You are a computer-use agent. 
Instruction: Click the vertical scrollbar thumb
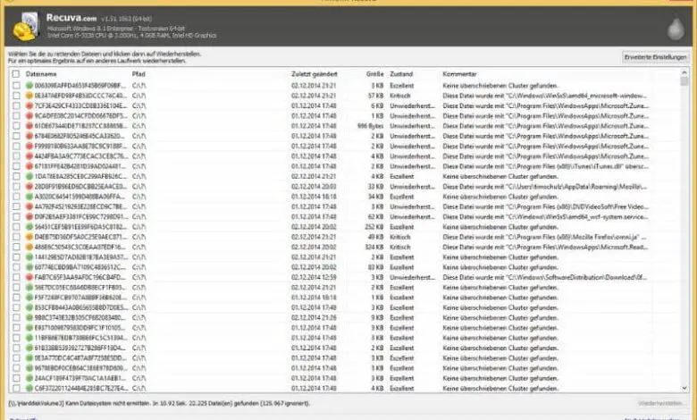pos(684,81)
